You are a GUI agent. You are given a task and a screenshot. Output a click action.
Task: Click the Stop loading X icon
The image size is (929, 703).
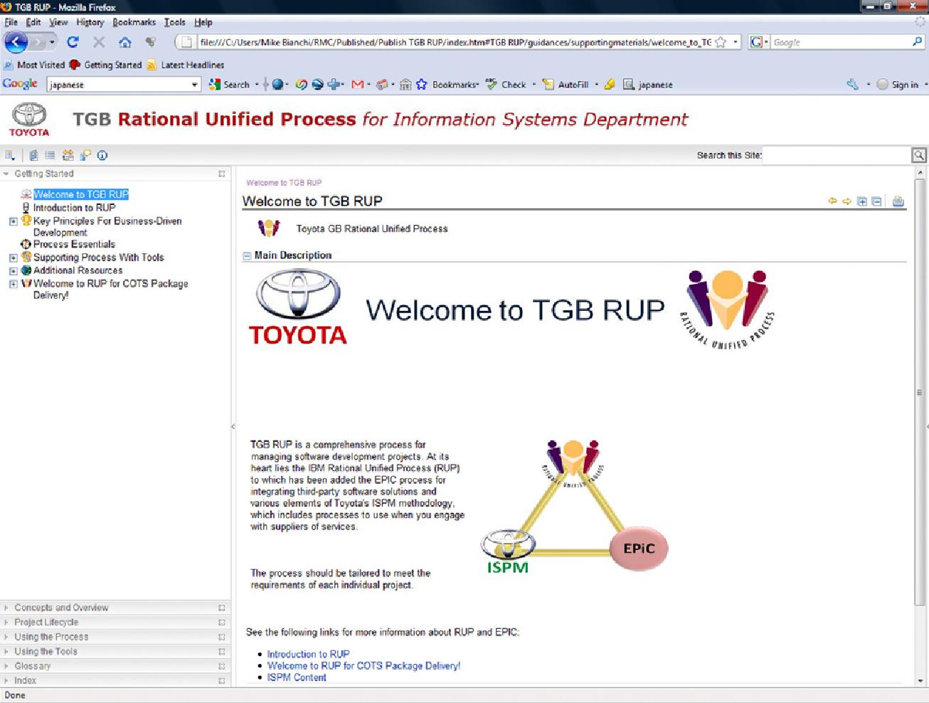(99, 42)
